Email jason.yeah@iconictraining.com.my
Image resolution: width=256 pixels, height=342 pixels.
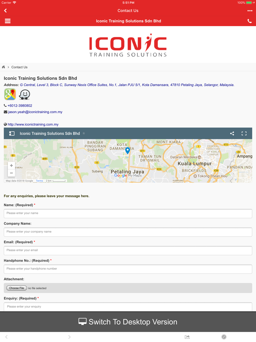click(x=35, y=112)
